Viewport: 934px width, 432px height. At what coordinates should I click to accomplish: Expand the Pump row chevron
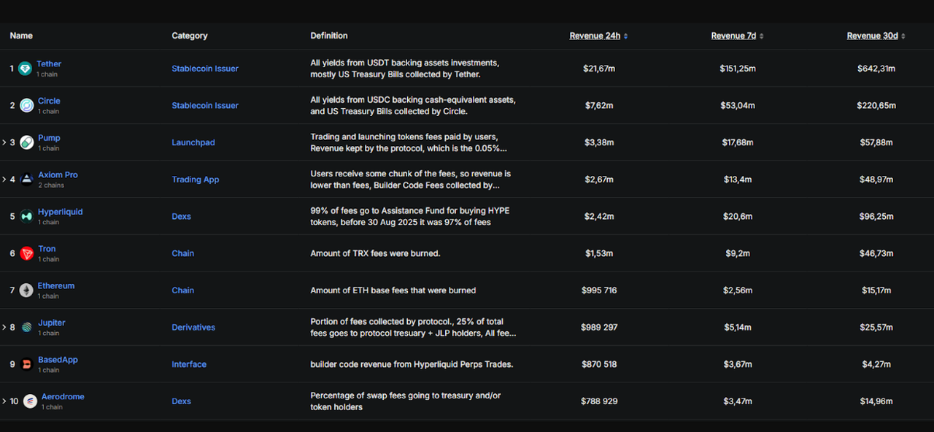point(4,142)
